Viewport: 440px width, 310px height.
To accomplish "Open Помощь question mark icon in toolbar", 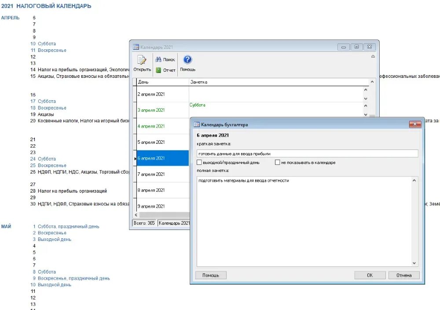I will (187, 59).
